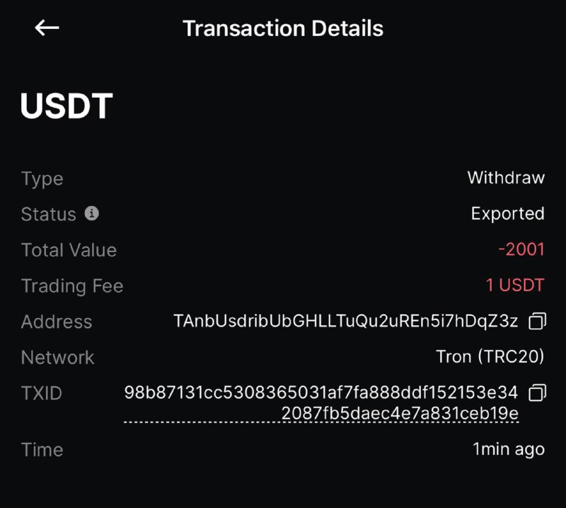Image resolution: width=566 pixels, height=508 pixels.
Task: Click the Transaction Details page title
Action: click(x=283, y=28)
